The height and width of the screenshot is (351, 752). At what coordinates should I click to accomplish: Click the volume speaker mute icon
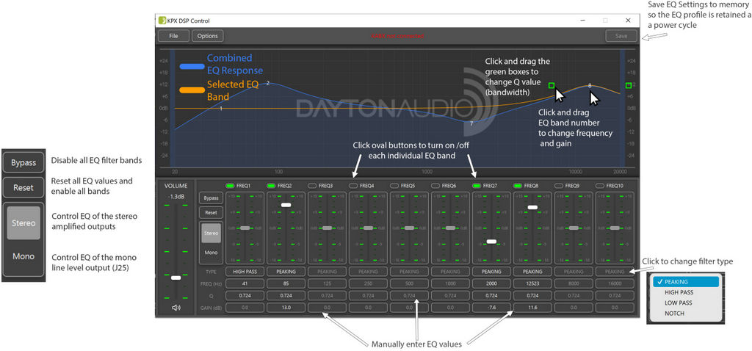(x=176, y=308)
